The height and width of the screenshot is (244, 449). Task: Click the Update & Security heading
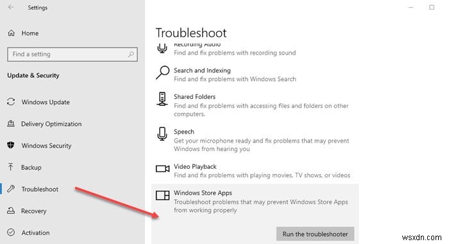tap(33, 75)
